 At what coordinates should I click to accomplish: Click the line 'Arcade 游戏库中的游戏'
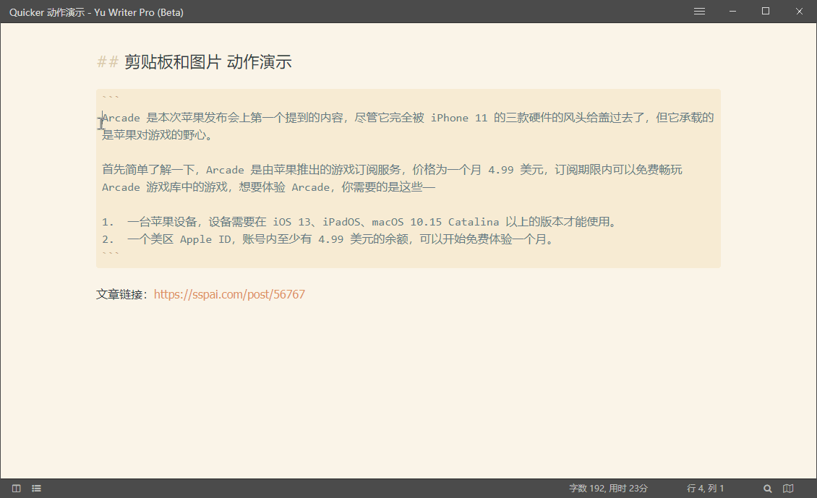point(268,187)
